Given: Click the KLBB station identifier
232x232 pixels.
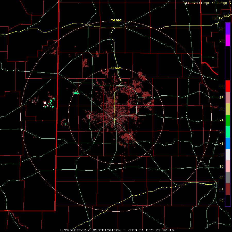Looking at the screenshot, I should click(x=132, y=230).
